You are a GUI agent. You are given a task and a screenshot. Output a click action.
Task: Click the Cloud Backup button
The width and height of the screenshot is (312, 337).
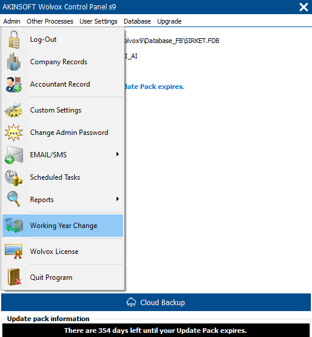click(x=156, y=302)
